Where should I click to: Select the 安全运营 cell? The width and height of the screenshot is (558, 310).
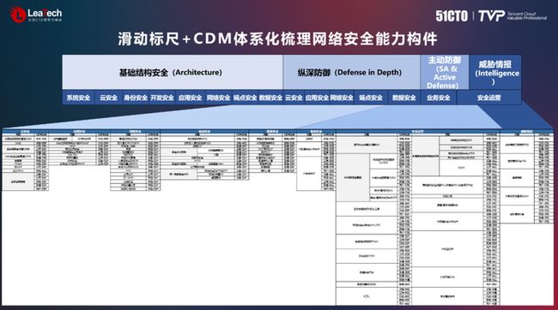[489, 98]
